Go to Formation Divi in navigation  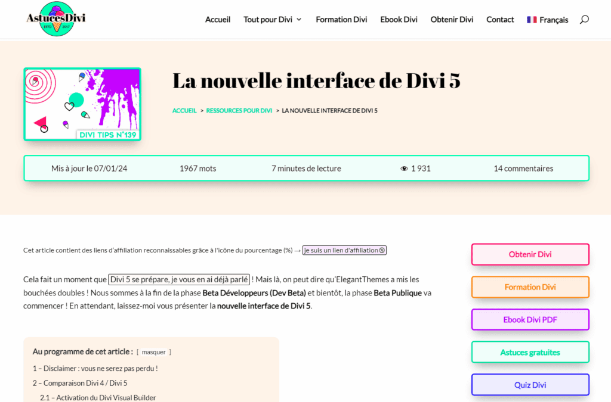click(341, 20)
